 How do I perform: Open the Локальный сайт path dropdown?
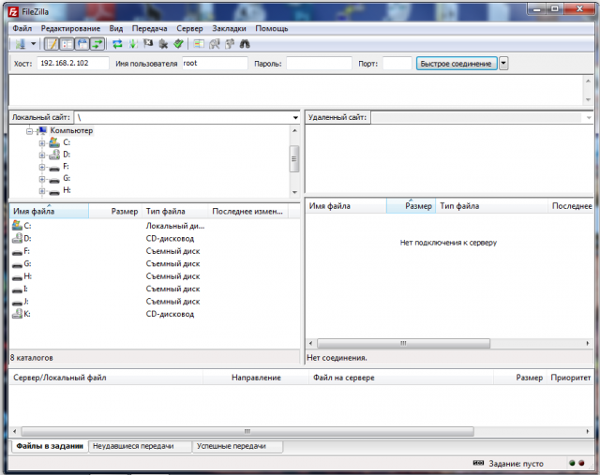(295, 117)
